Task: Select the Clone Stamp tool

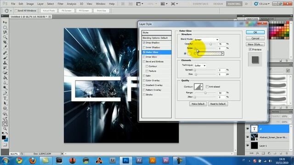Action: tap(5, 63)
